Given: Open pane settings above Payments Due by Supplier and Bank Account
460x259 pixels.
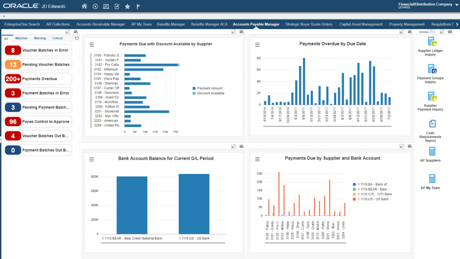Looking at the screenshot, I should 410,146.
